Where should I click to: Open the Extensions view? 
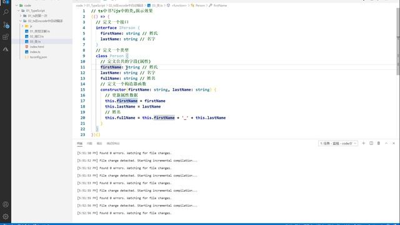coord(6,37)
